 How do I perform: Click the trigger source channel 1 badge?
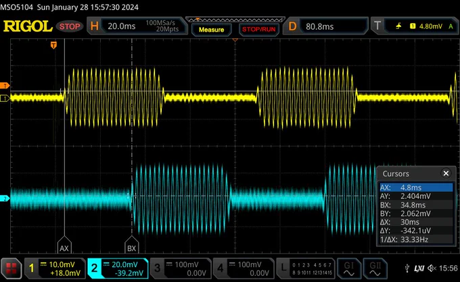(413, 26)
